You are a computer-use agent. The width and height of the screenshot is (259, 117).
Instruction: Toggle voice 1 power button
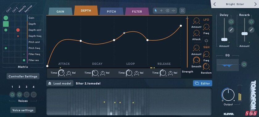12,95
